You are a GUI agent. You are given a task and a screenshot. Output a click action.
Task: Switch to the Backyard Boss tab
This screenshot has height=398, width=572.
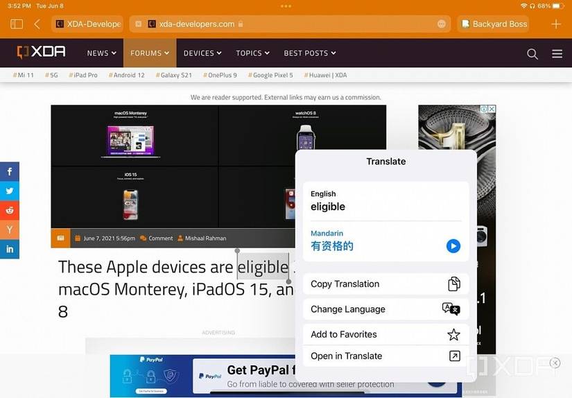pyautogui.click(x=493, y=24)
